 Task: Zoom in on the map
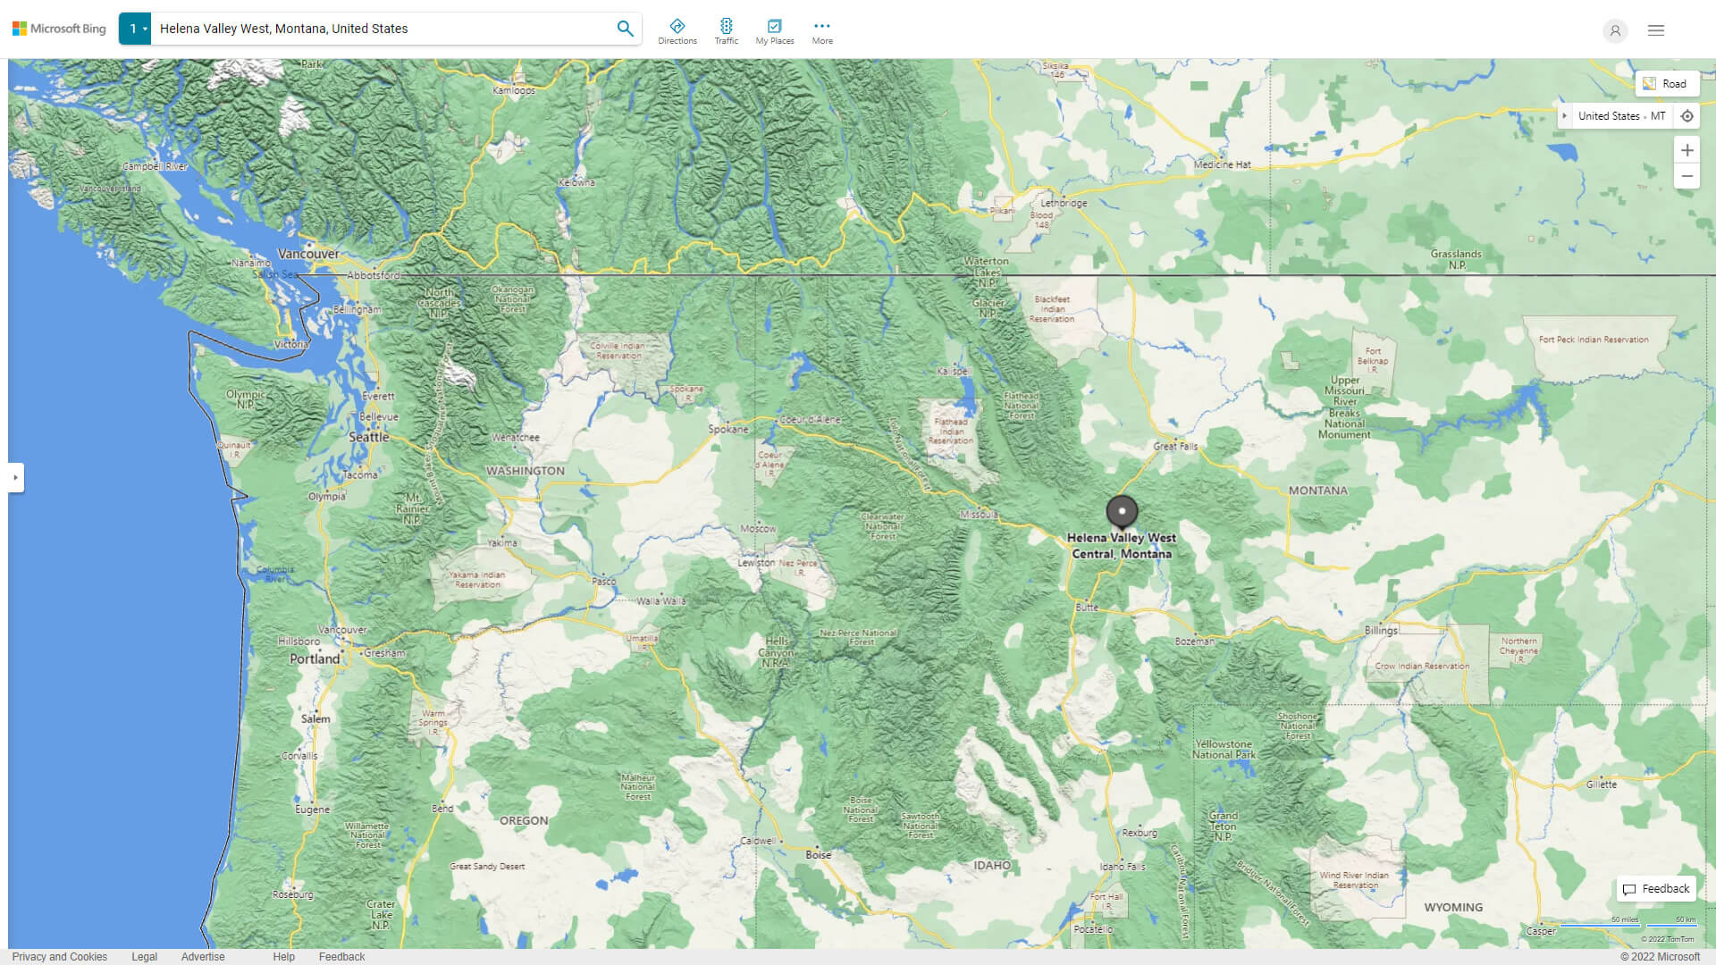pos(1687,150)
